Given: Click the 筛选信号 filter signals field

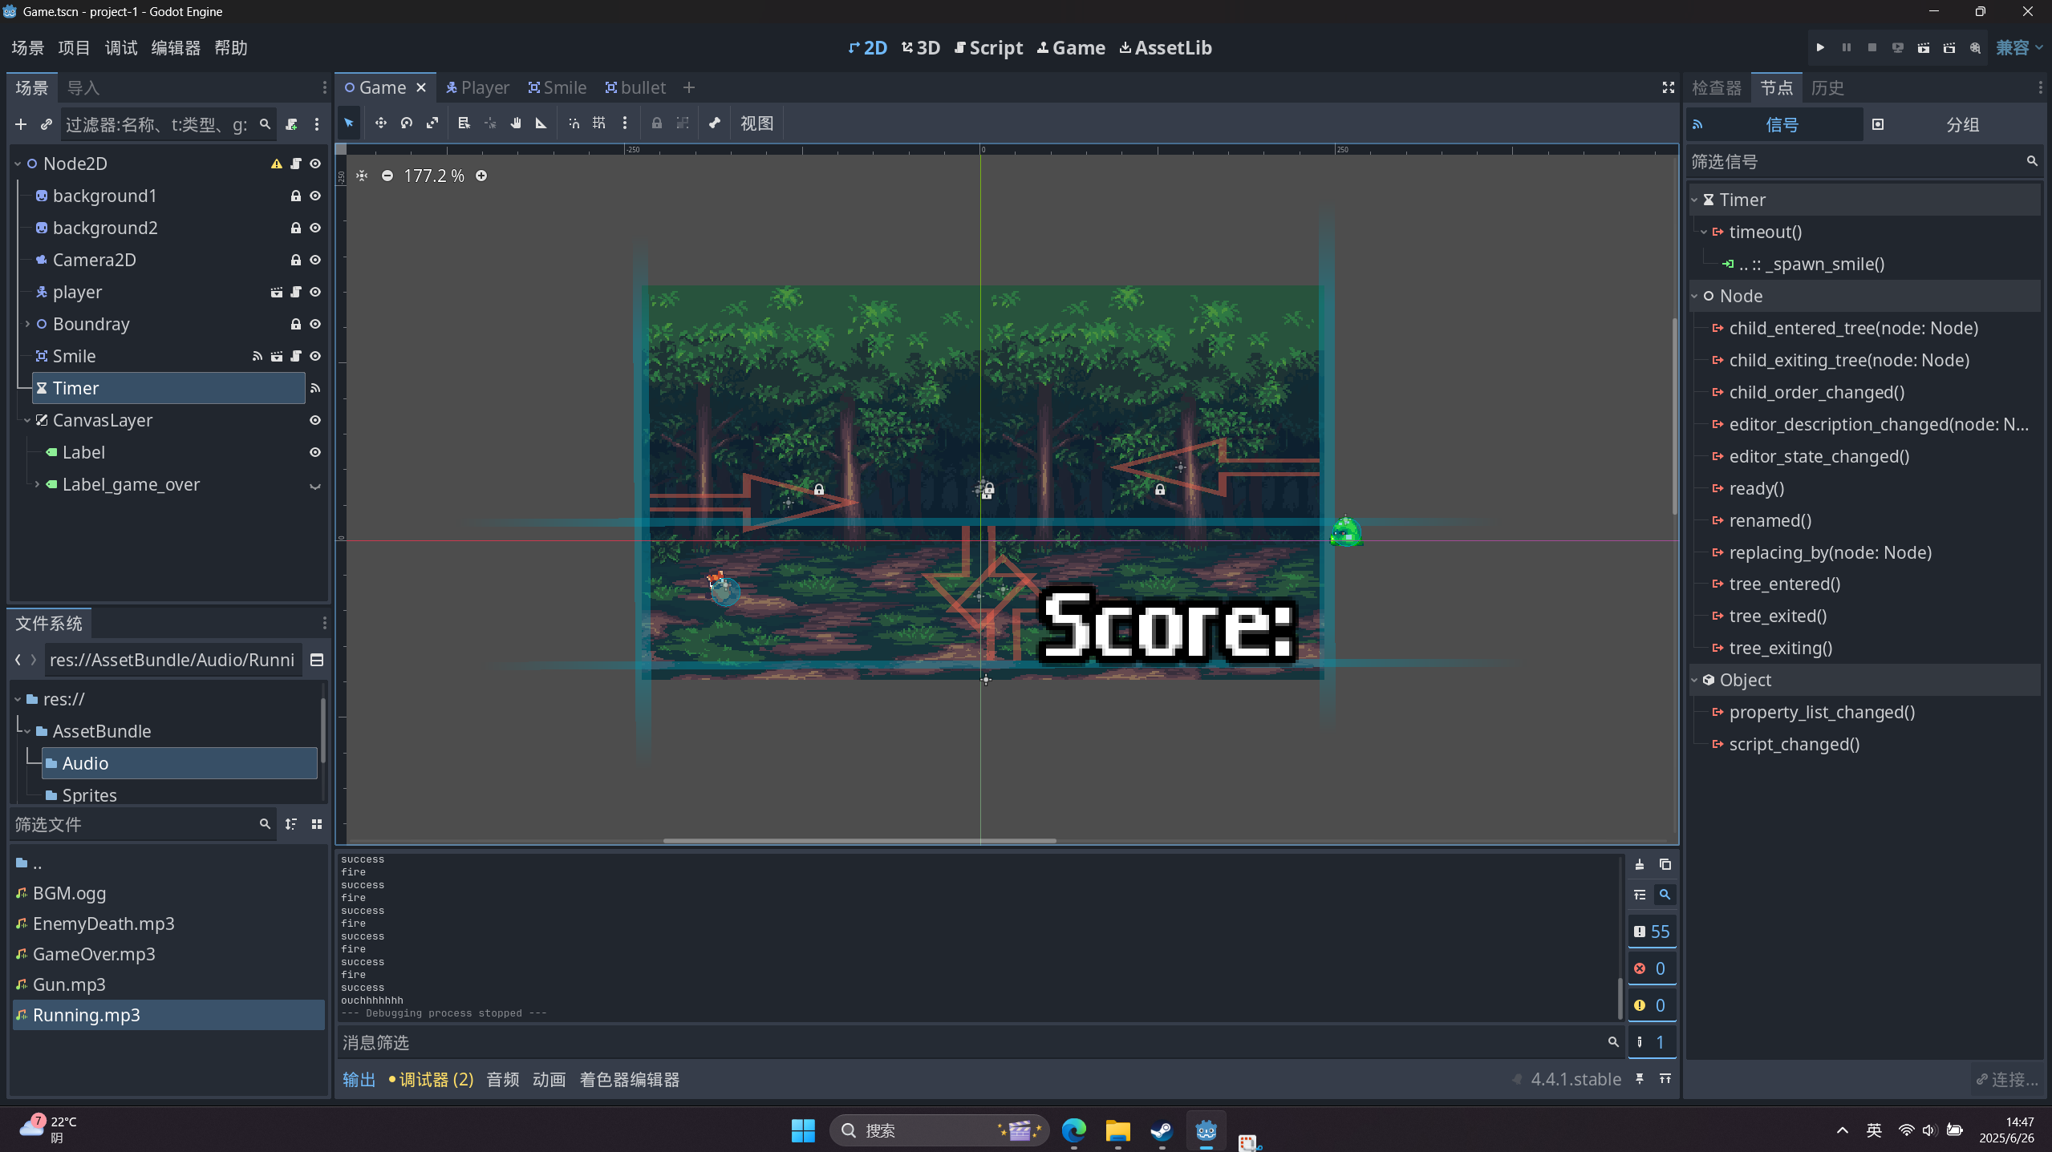Looking at the screenshot, I should [1853, 162].
